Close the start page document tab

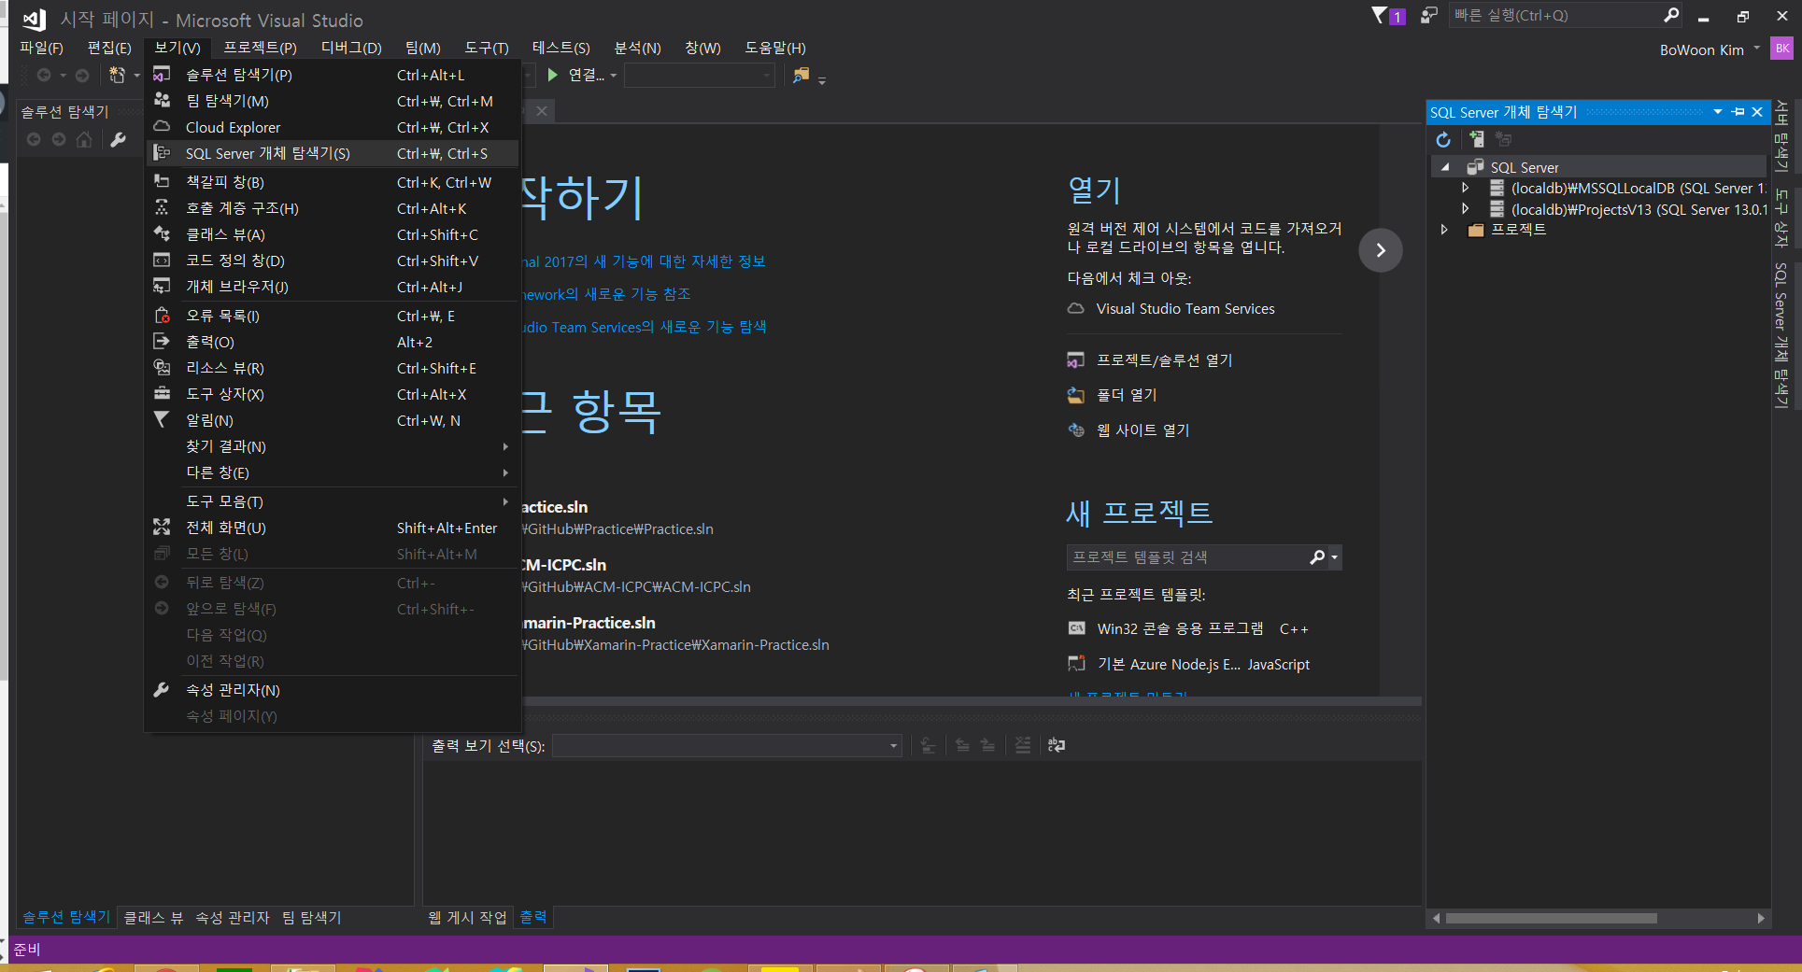[542, 111]
